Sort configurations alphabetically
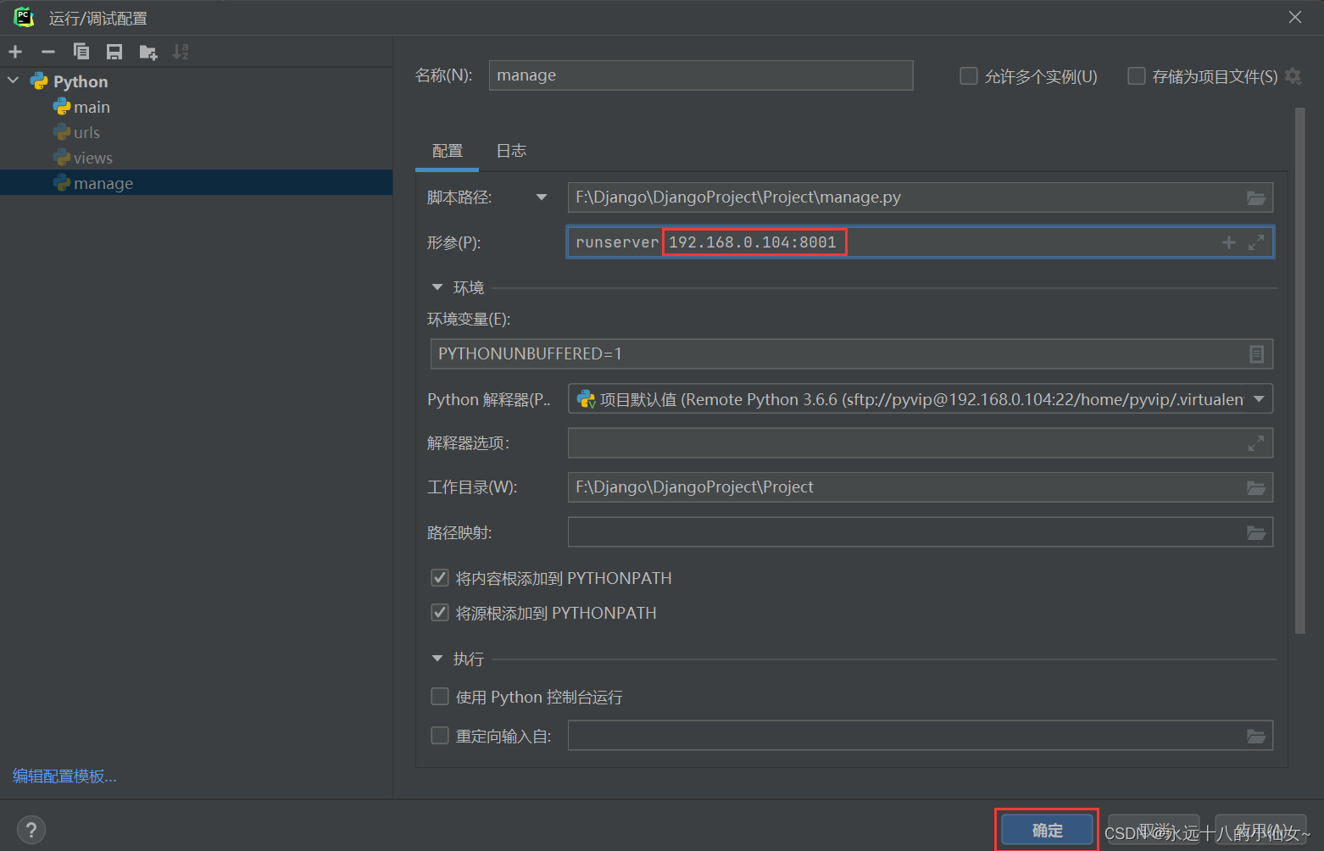This screenshot has width=1324, height=851. click(x=181, y=52)
